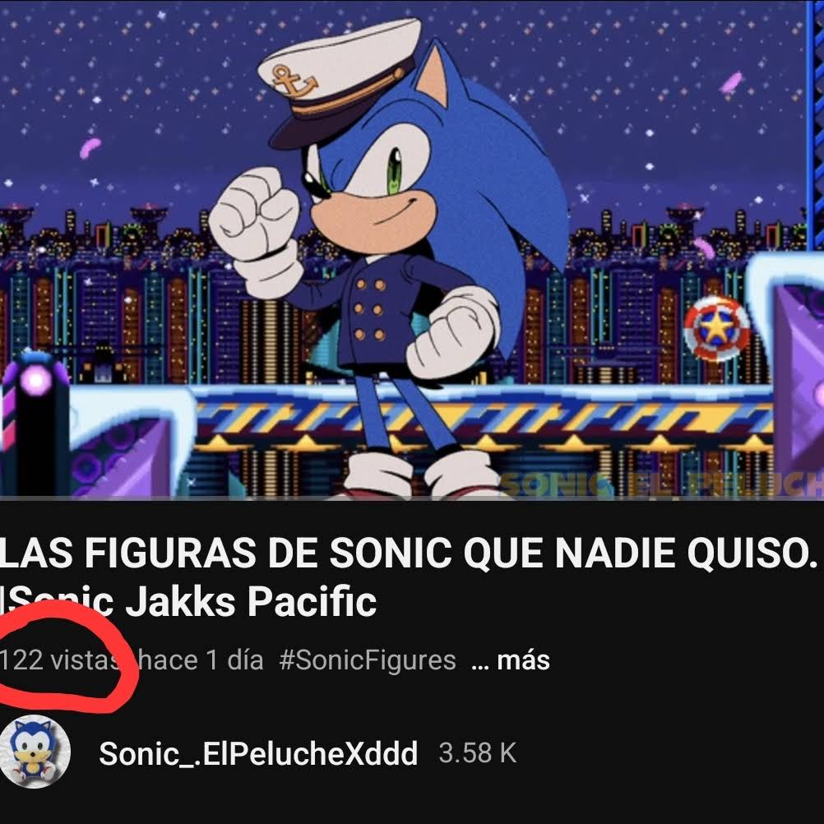Click Sonic's shoes at the video bottom
The width and height of the screenshot is (824, 824).
[x=422, y=474]
